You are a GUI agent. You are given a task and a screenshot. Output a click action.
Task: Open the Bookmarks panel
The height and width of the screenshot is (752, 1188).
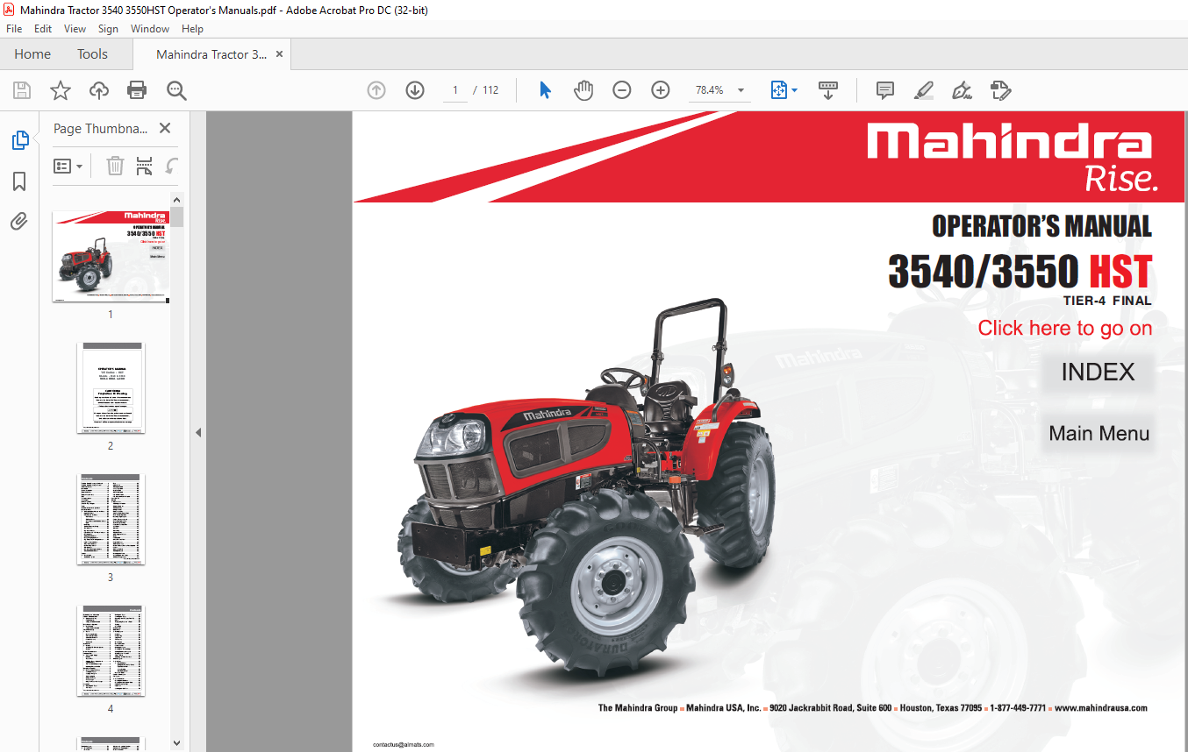pyautogui.click(x=19, y=181)
